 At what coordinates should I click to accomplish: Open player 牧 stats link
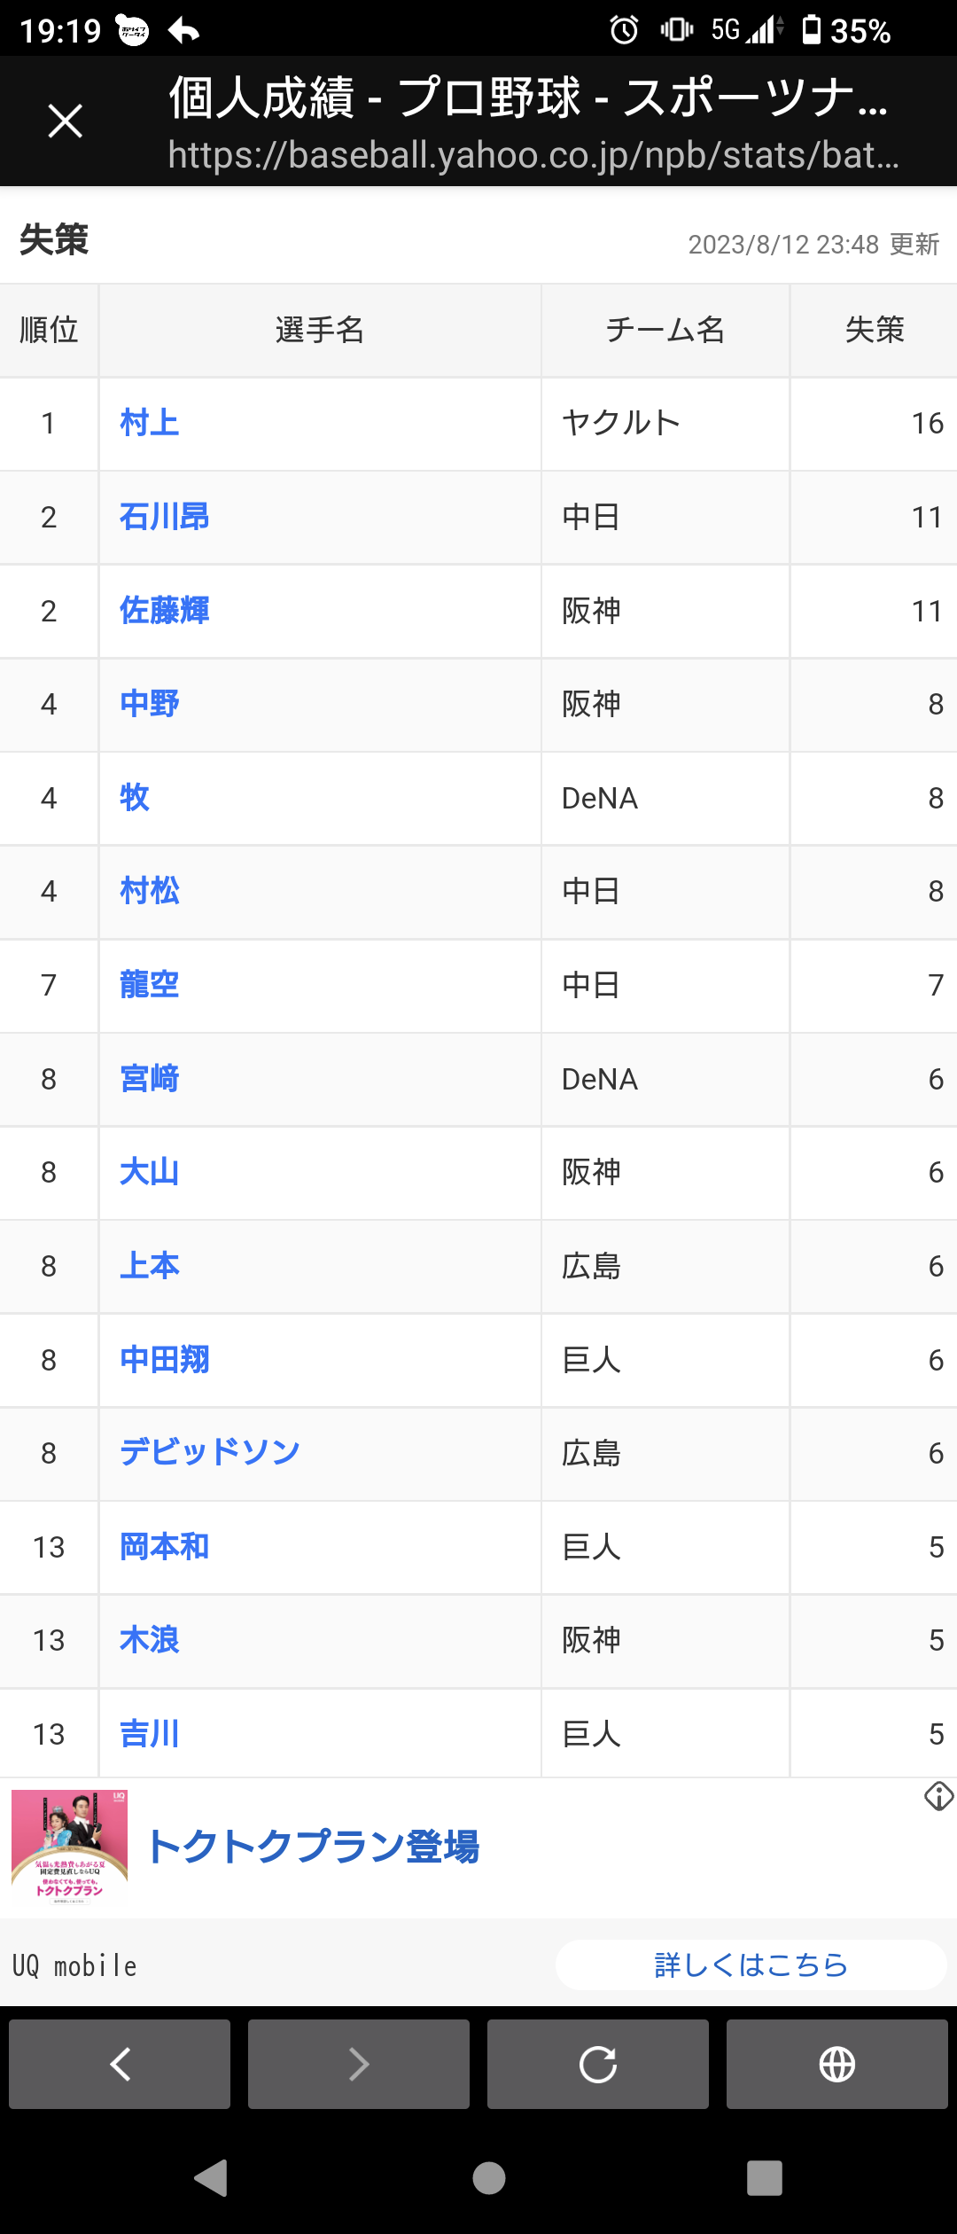click(135, 798)
